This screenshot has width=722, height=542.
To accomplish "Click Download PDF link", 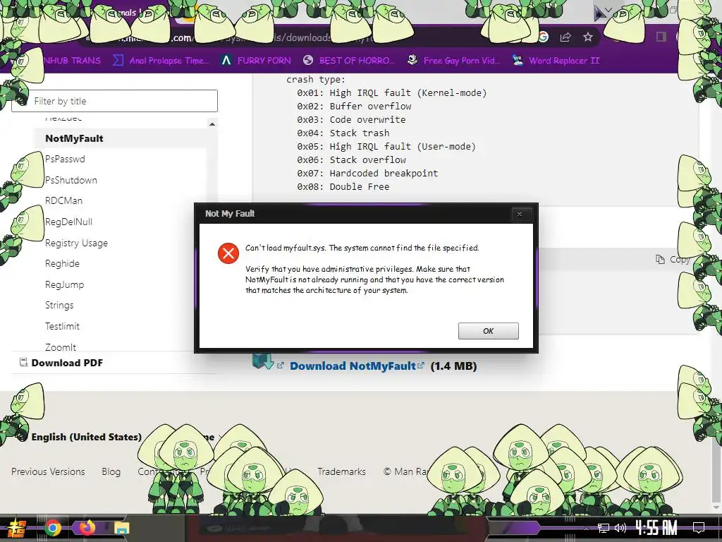I will pos(67,363).
